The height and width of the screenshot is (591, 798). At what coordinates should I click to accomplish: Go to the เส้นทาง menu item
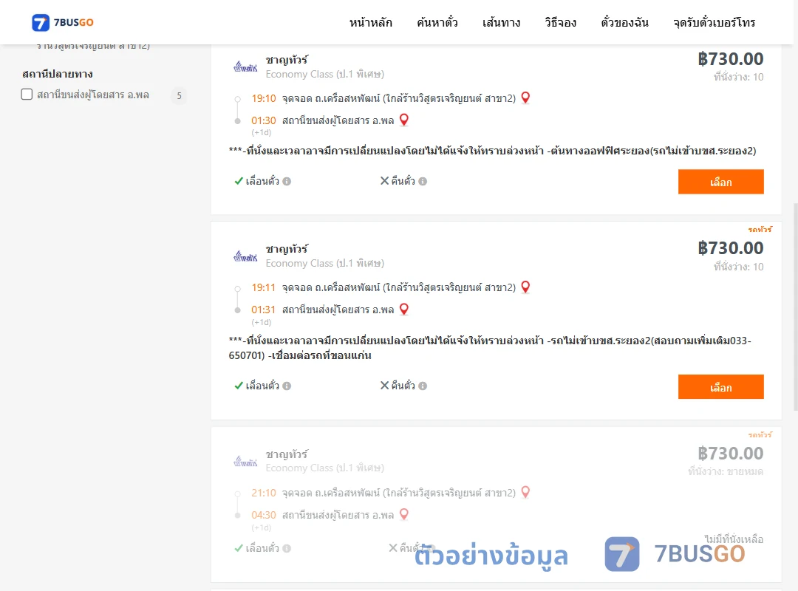click(501, 22)
